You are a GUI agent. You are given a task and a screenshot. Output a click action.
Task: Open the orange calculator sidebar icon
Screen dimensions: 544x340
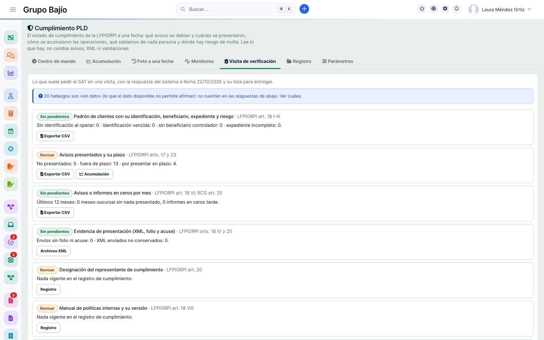(11, 113)
